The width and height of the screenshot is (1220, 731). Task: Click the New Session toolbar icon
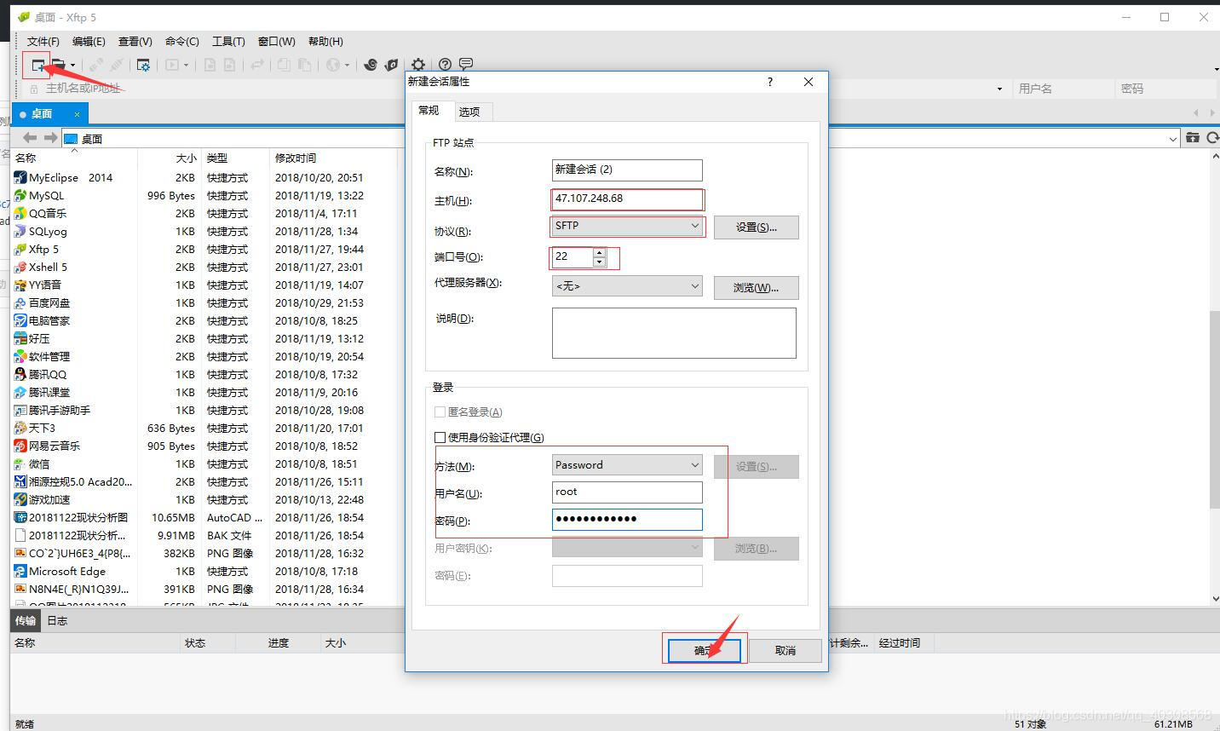(x=37, y=65)
